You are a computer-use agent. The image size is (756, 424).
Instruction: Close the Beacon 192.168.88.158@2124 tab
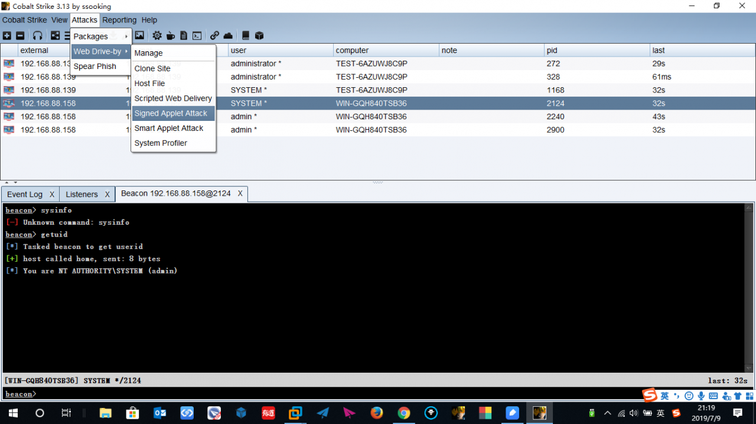click(x=240, y=193)
